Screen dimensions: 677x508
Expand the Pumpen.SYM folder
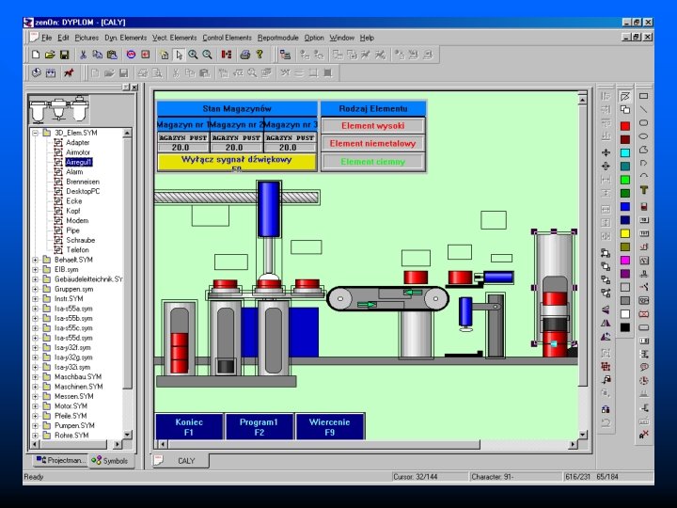36,425
